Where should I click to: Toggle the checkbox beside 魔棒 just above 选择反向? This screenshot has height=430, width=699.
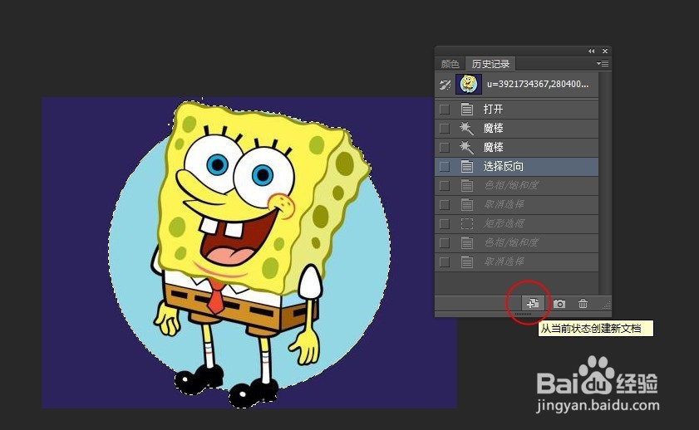[x=445, y=147]
